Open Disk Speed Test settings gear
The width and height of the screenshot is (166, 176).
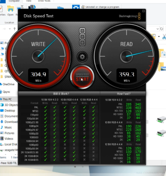tap(82, 57)
